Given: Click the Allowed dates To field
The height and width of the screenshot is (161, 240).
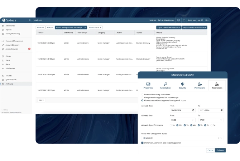Looking at the screenshot, I should click(x=211, y=110).
